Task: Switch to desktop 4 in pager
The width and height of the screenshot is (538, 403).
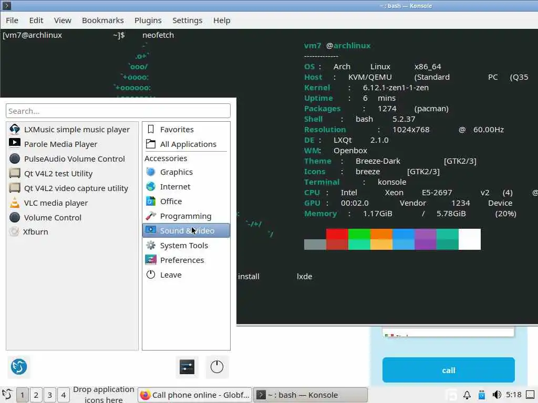Action: 64,395
